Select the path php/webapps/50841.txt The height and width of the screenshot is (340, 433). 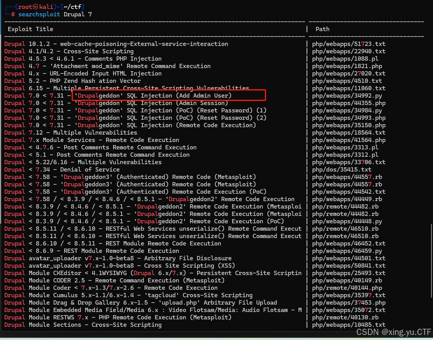(x=349, y=266)
